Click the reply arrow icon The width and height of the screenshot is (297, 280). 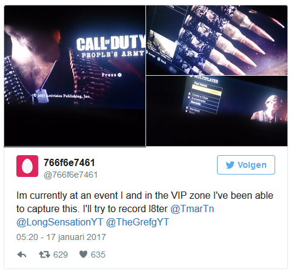click(22, 255)
